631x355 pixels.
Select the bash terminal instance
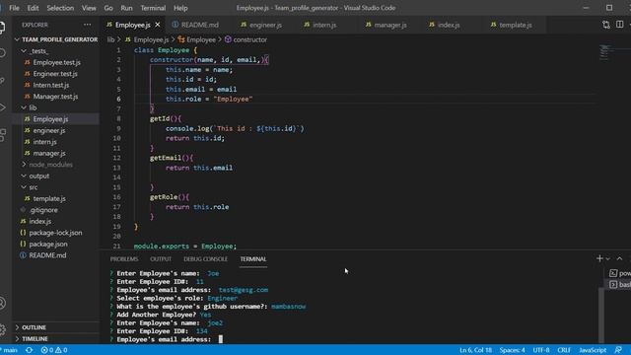coord(620,285)
